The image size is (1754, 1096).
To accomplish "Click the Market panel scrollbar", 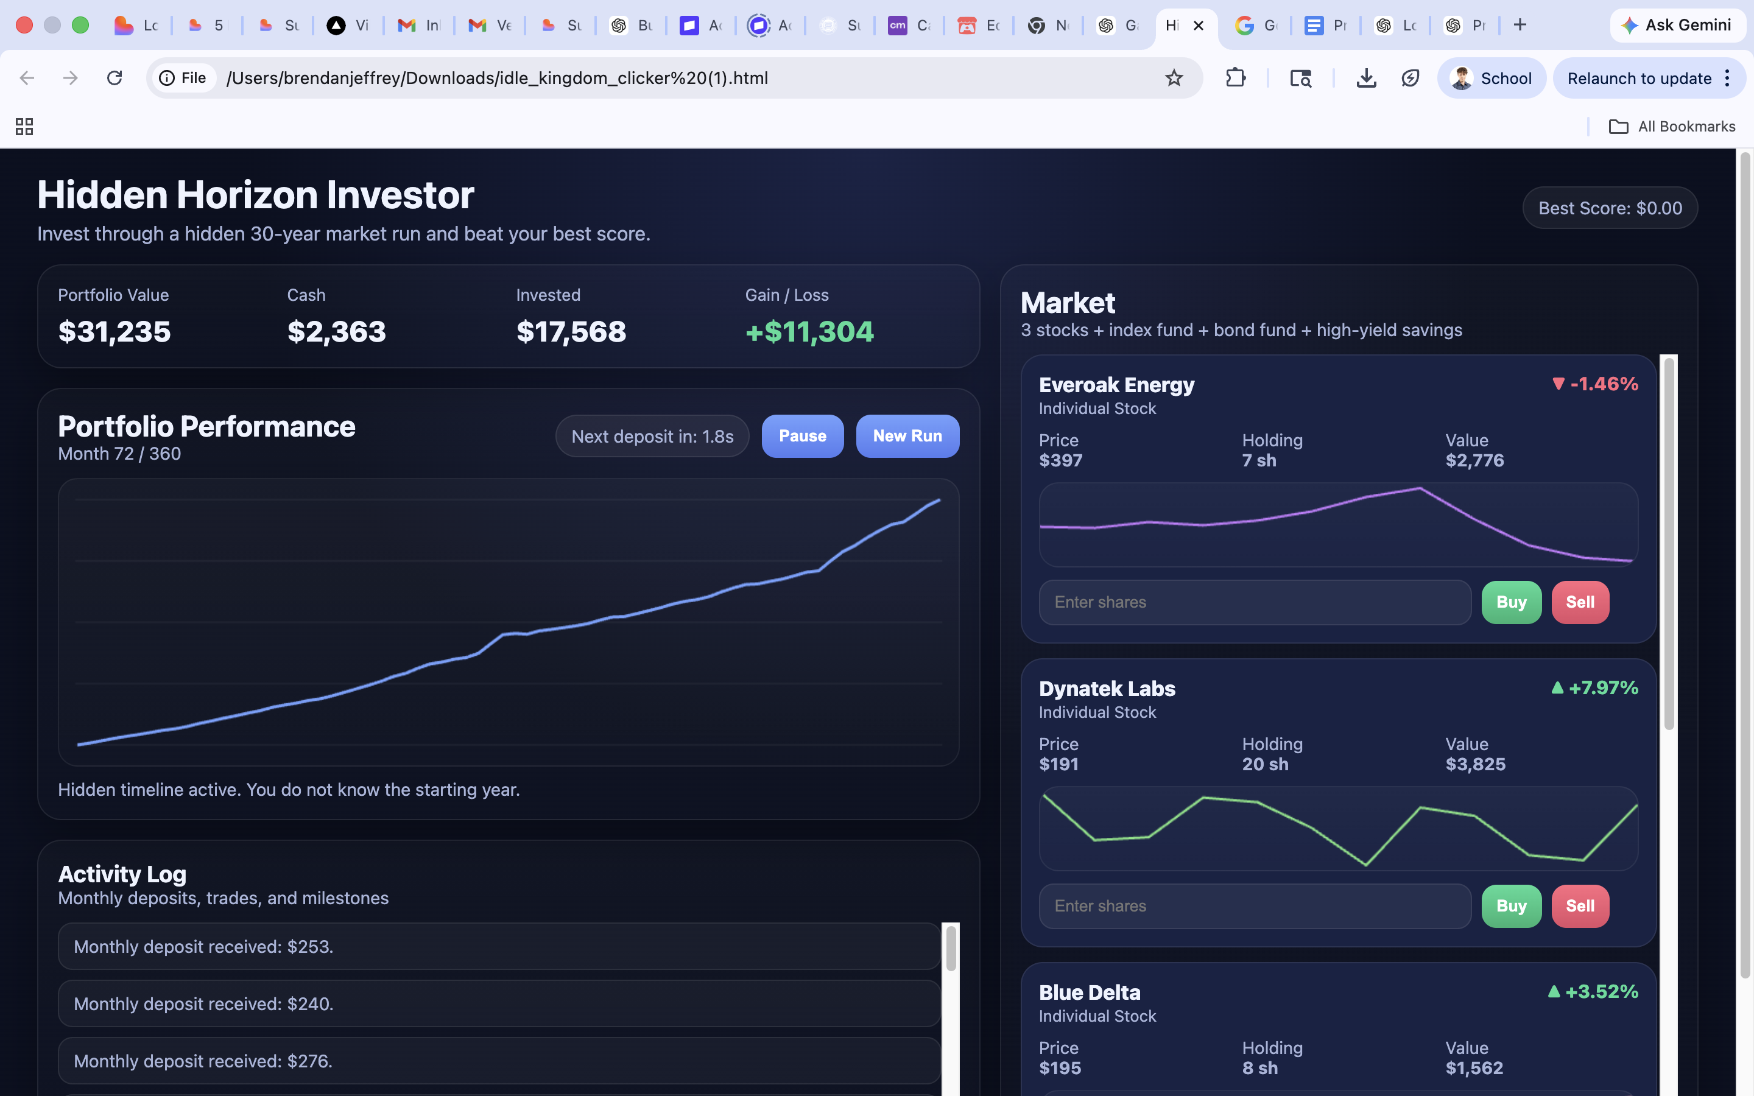I will click(1669, 544).
